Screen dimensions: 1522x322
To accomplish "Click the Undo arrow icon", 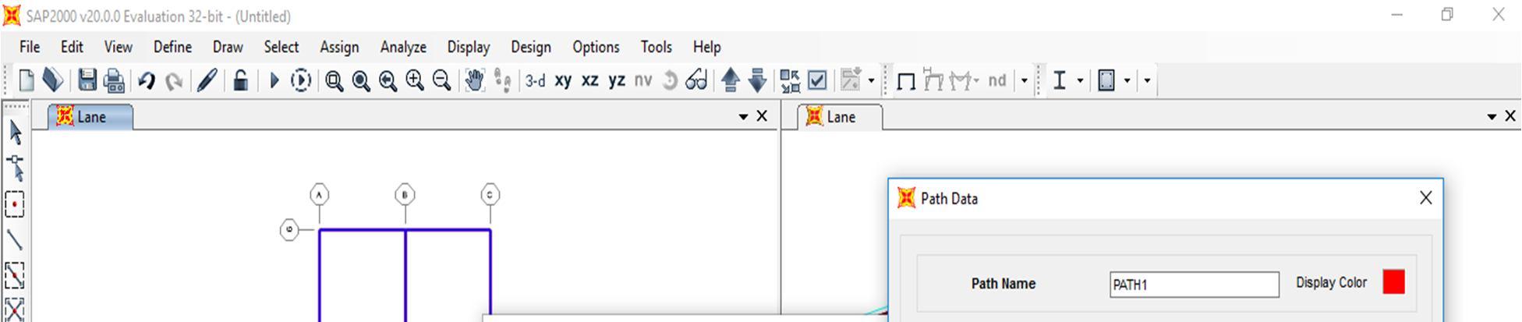I will pyautogui.click(x=146, y=80).
